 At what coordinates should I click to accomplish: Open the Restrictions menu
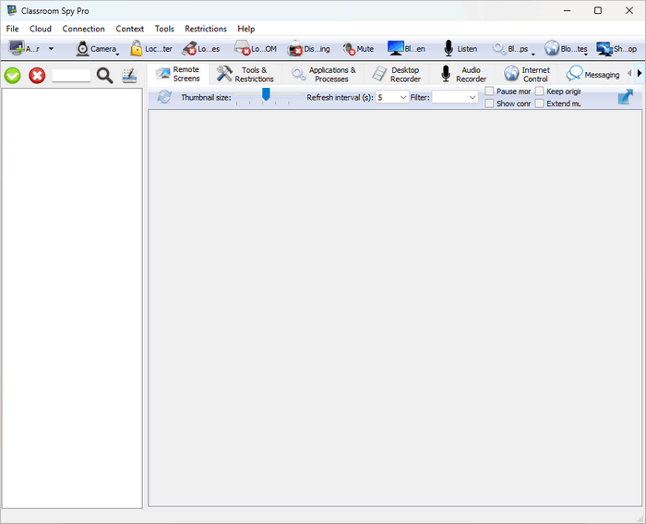click(x=206, y=29)
